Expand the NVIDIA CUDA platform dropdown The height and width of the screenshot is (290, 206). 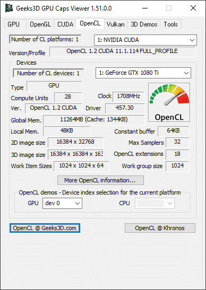[145, 40]
